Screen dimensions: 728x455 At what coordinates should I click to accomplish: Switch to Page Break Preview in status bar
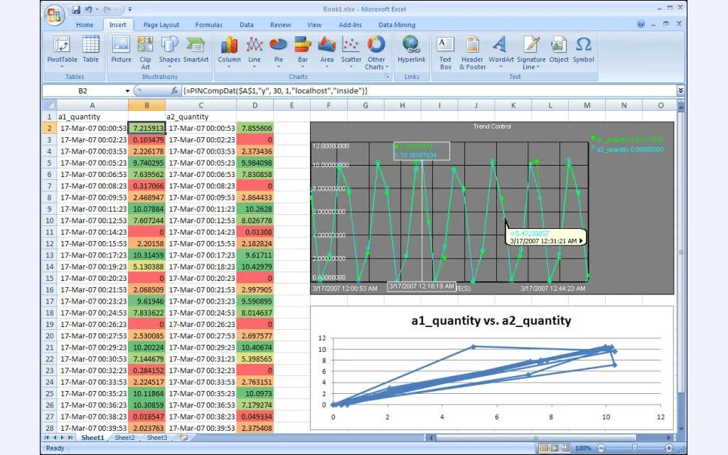click(565, 448)
